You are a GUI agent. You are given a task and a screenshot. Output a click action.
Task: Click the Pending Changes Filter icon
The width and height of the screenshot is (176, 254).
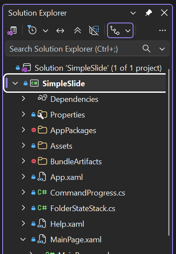pos(32,30)
